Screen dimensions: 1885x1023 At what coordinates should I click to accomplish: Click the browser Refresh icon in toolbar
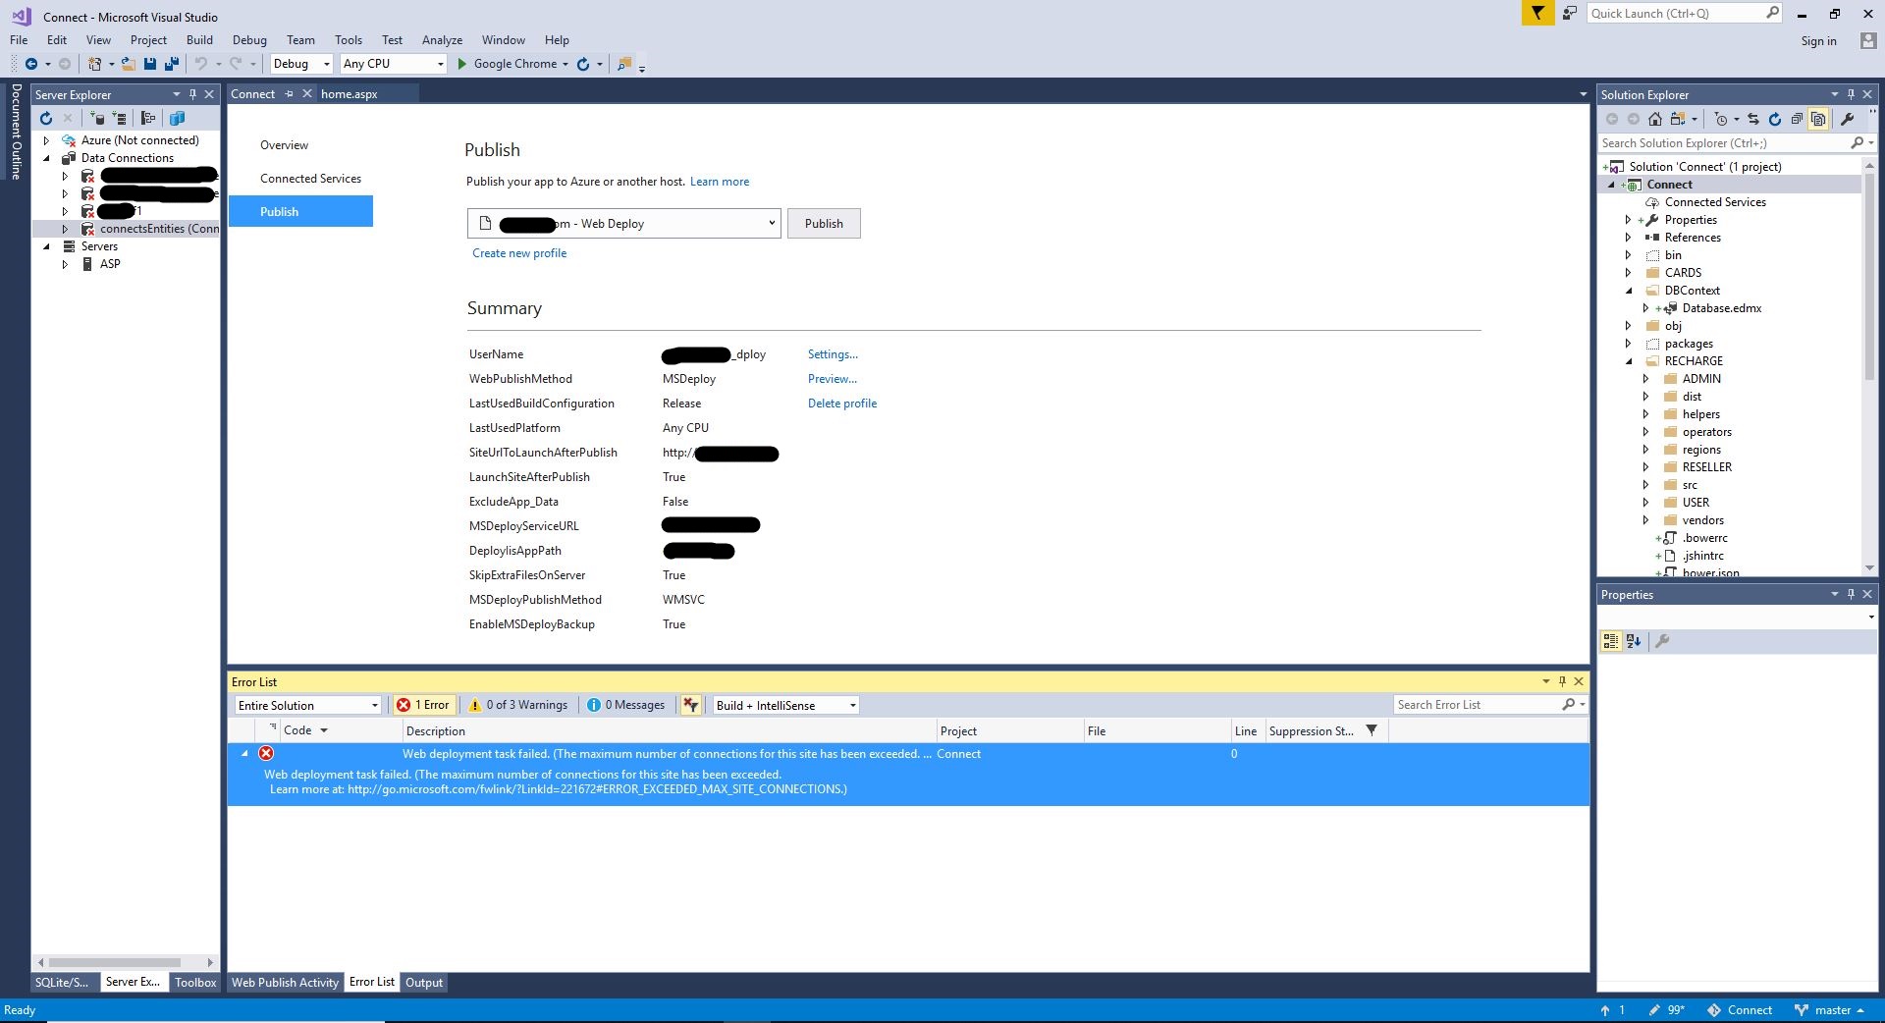583,64
